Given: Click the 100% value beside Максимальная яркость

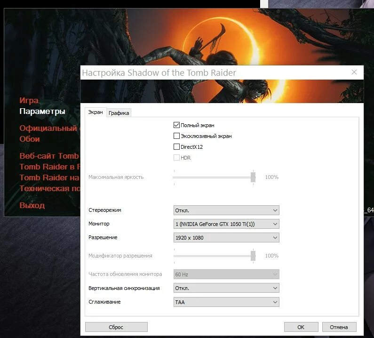Looking at the screenshot, I should pos(271,177).
